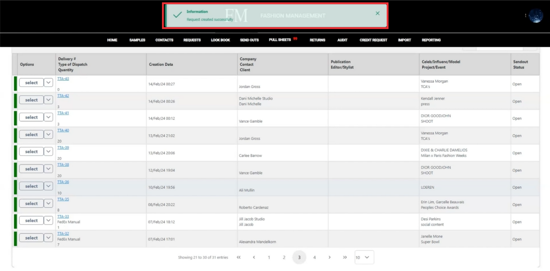This screenshot has height=271, width=550.
Task: Open entries-per-page dropdown showing 10
Action: (x=364, y=257)
